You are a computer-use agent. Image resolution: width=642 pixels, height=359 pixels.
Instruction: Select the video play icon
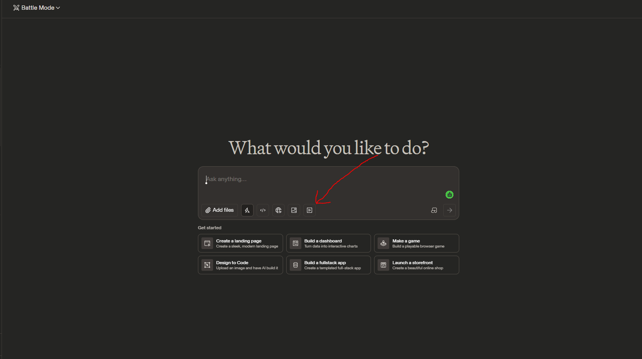click(x=310, y=210)
